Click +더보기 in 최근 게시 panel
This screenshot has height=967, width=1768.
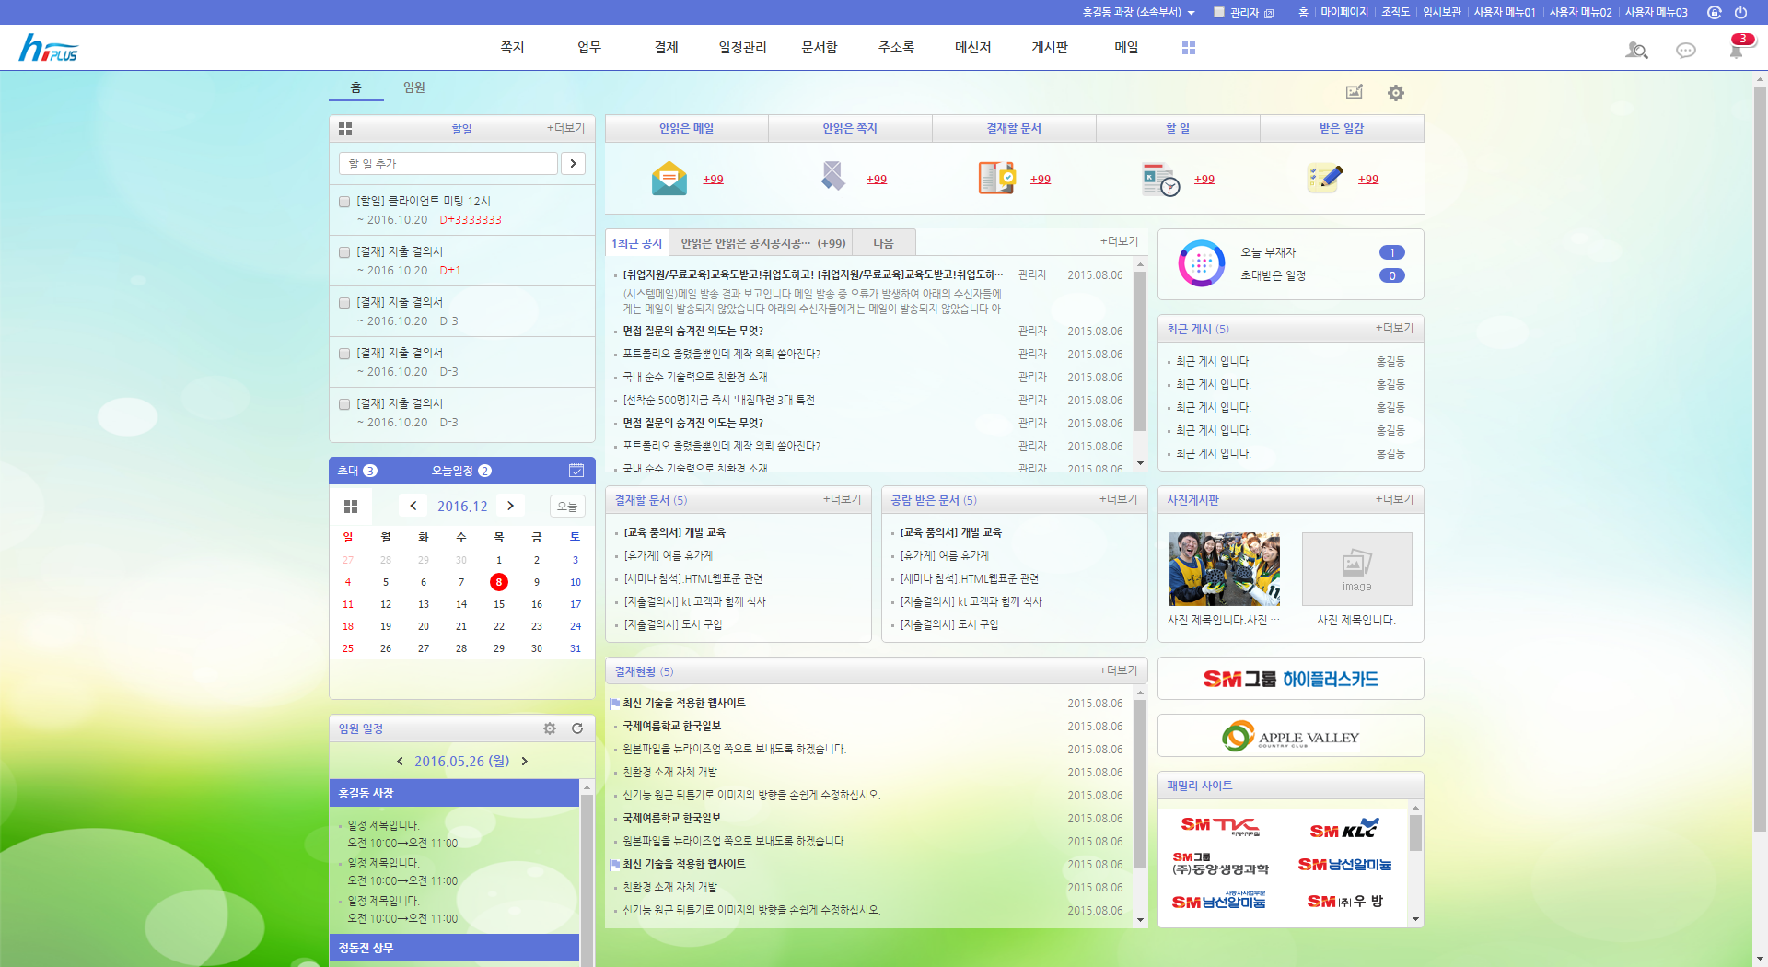[x=1394, y=328]
